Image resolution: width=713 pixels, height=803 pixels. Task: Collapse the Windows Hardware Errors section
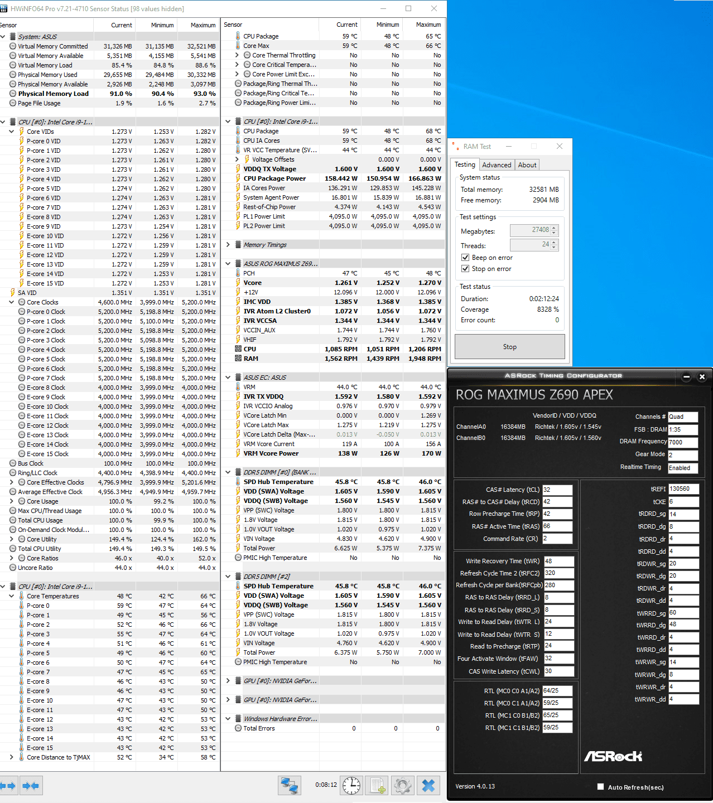tap(228, 719)
